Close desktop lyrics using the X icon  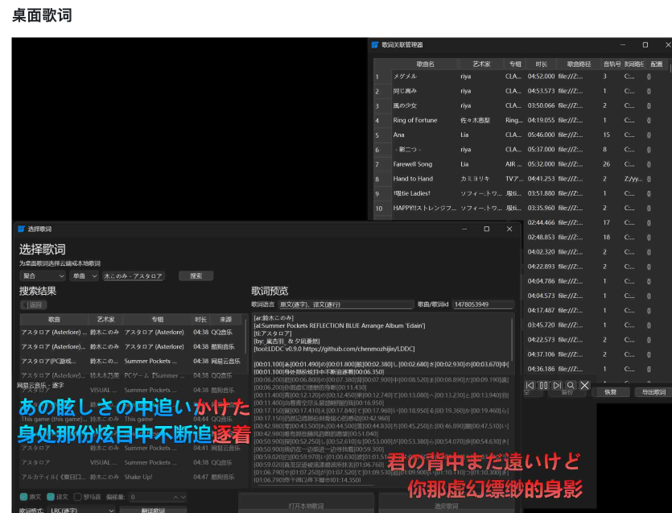(585, 387)
